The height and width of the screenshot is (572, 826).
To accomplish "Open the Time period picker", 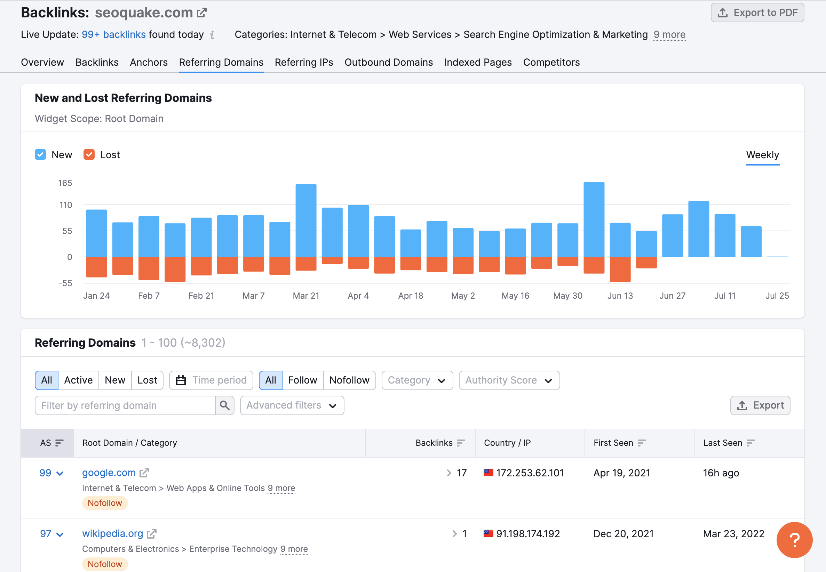I will click(211, 380).
